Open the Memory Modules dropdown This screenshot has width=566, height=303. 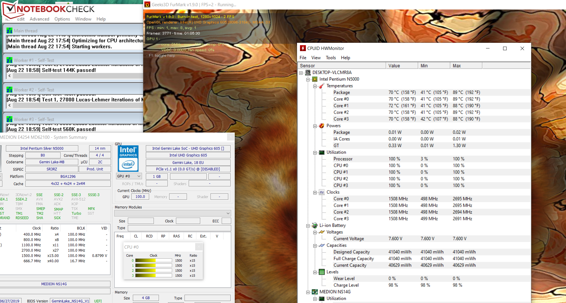pyautogui.click(x=173, y=213)
